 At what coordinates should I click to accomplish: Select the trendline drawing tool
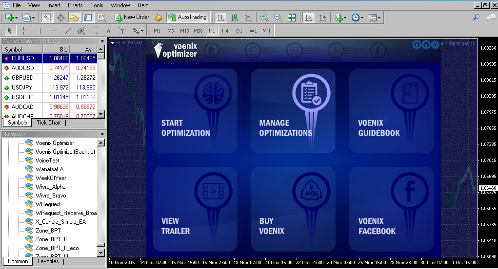pos(68,31)
